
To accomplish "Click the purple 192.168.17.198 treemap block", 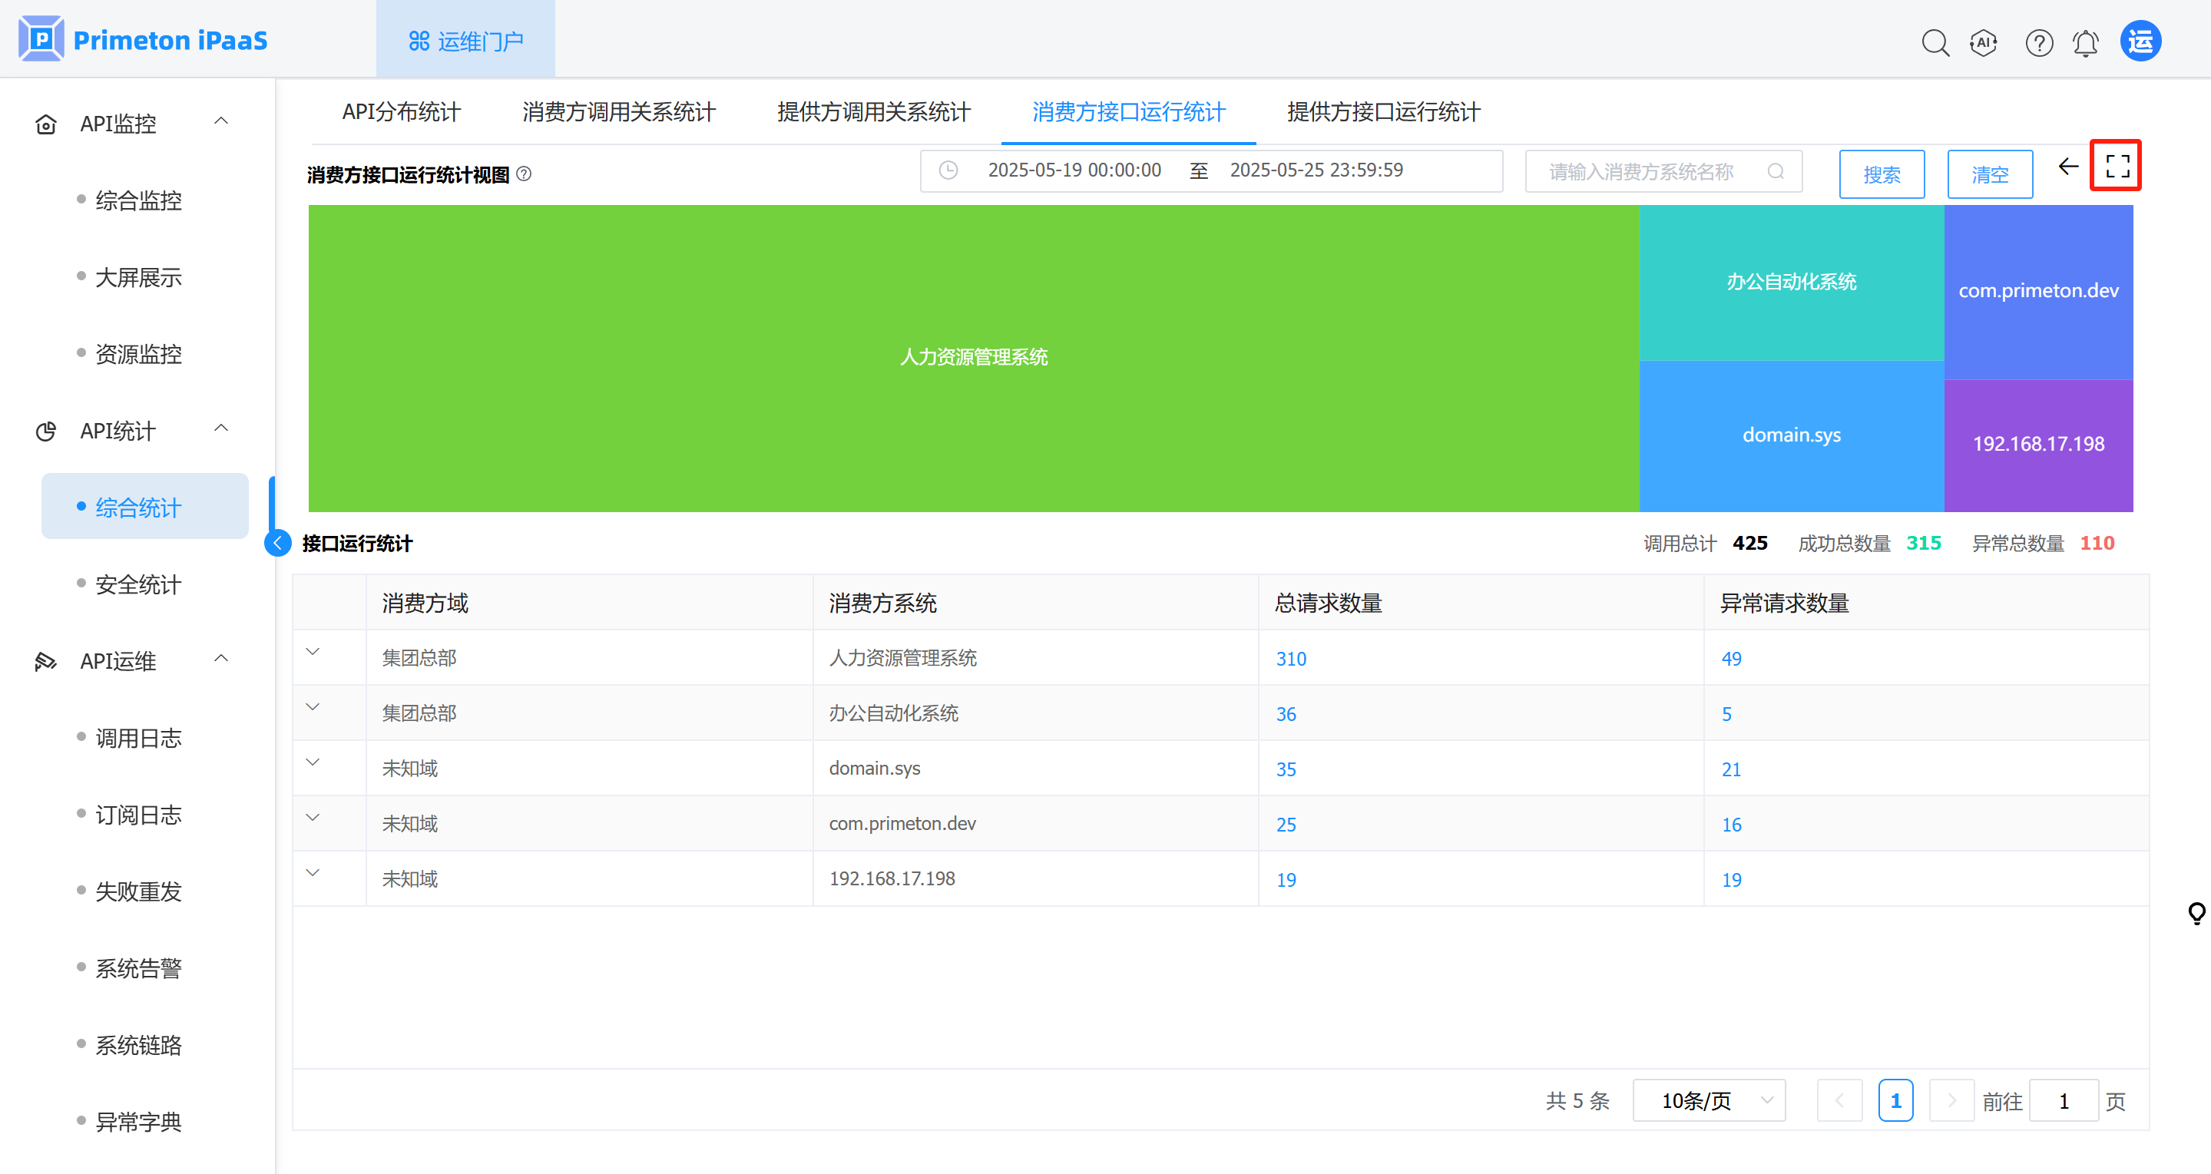I will 2037,445.
